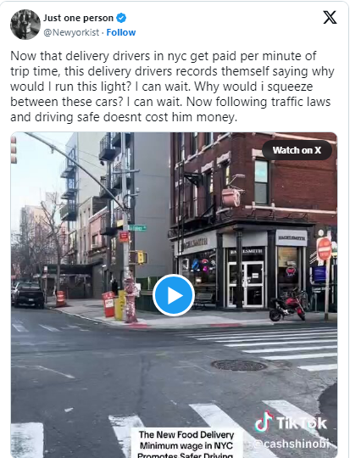Click the TikTok logo watermark
350x458 pixels.
pos(291,422)
